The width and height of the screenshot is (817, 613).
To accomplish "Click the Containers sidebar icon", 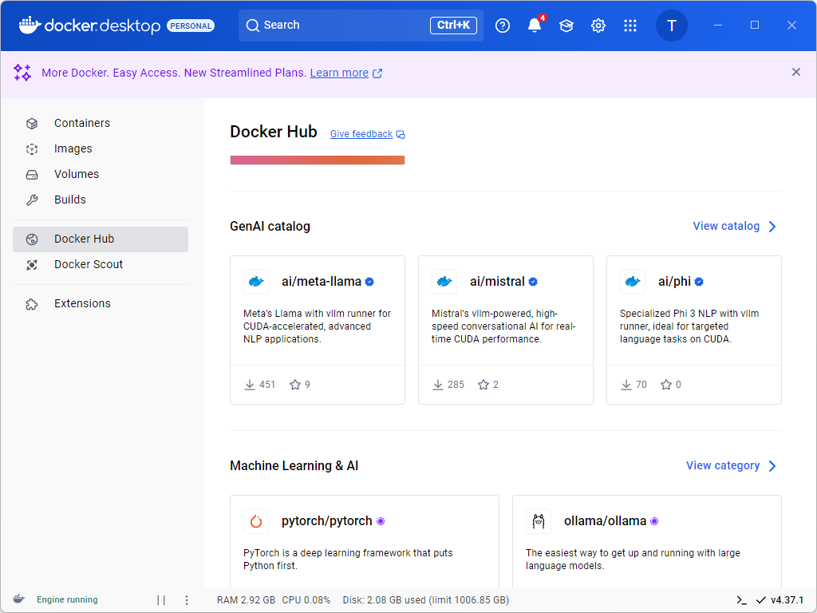I will (31, 123).
